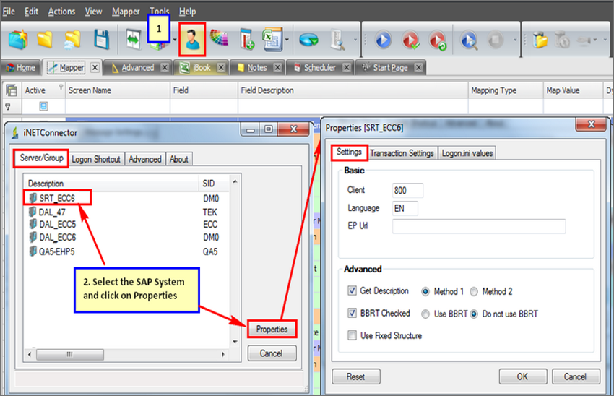Viewport: 614px width, 396px height.
Task: Save using the floppy disk icon
Action: tap(101, 40)
